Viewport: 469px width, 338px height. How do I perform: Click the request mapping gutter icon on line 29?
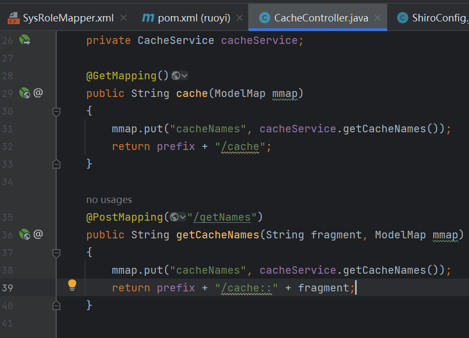point(25,93)
